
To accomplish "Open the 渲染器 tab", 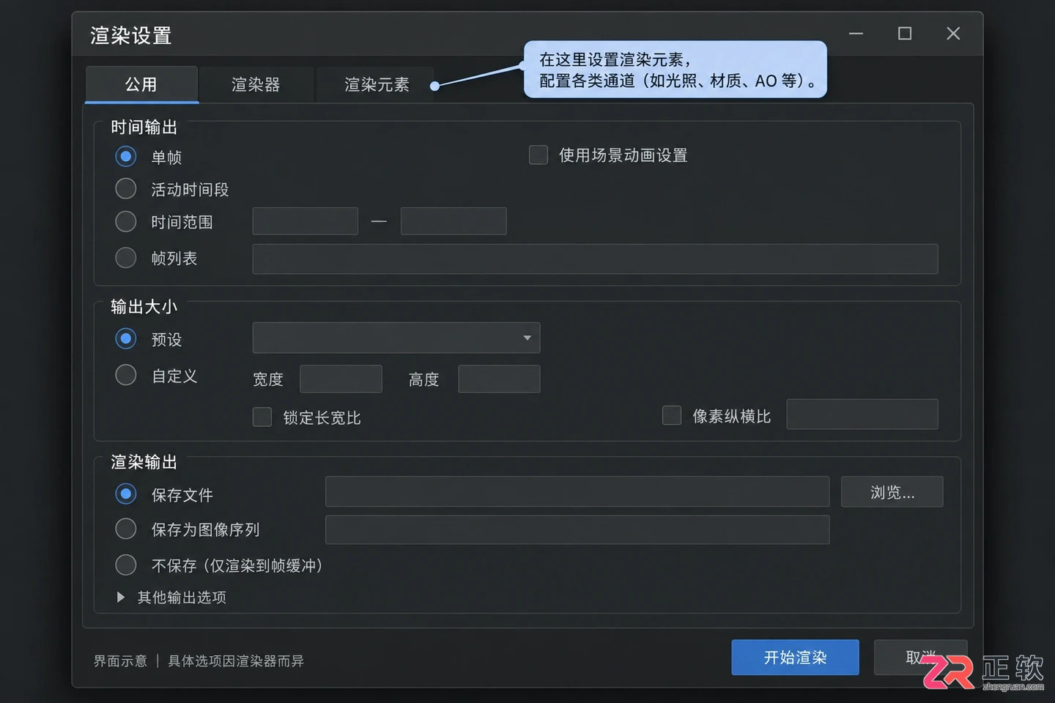I will (x=256, y=85).
